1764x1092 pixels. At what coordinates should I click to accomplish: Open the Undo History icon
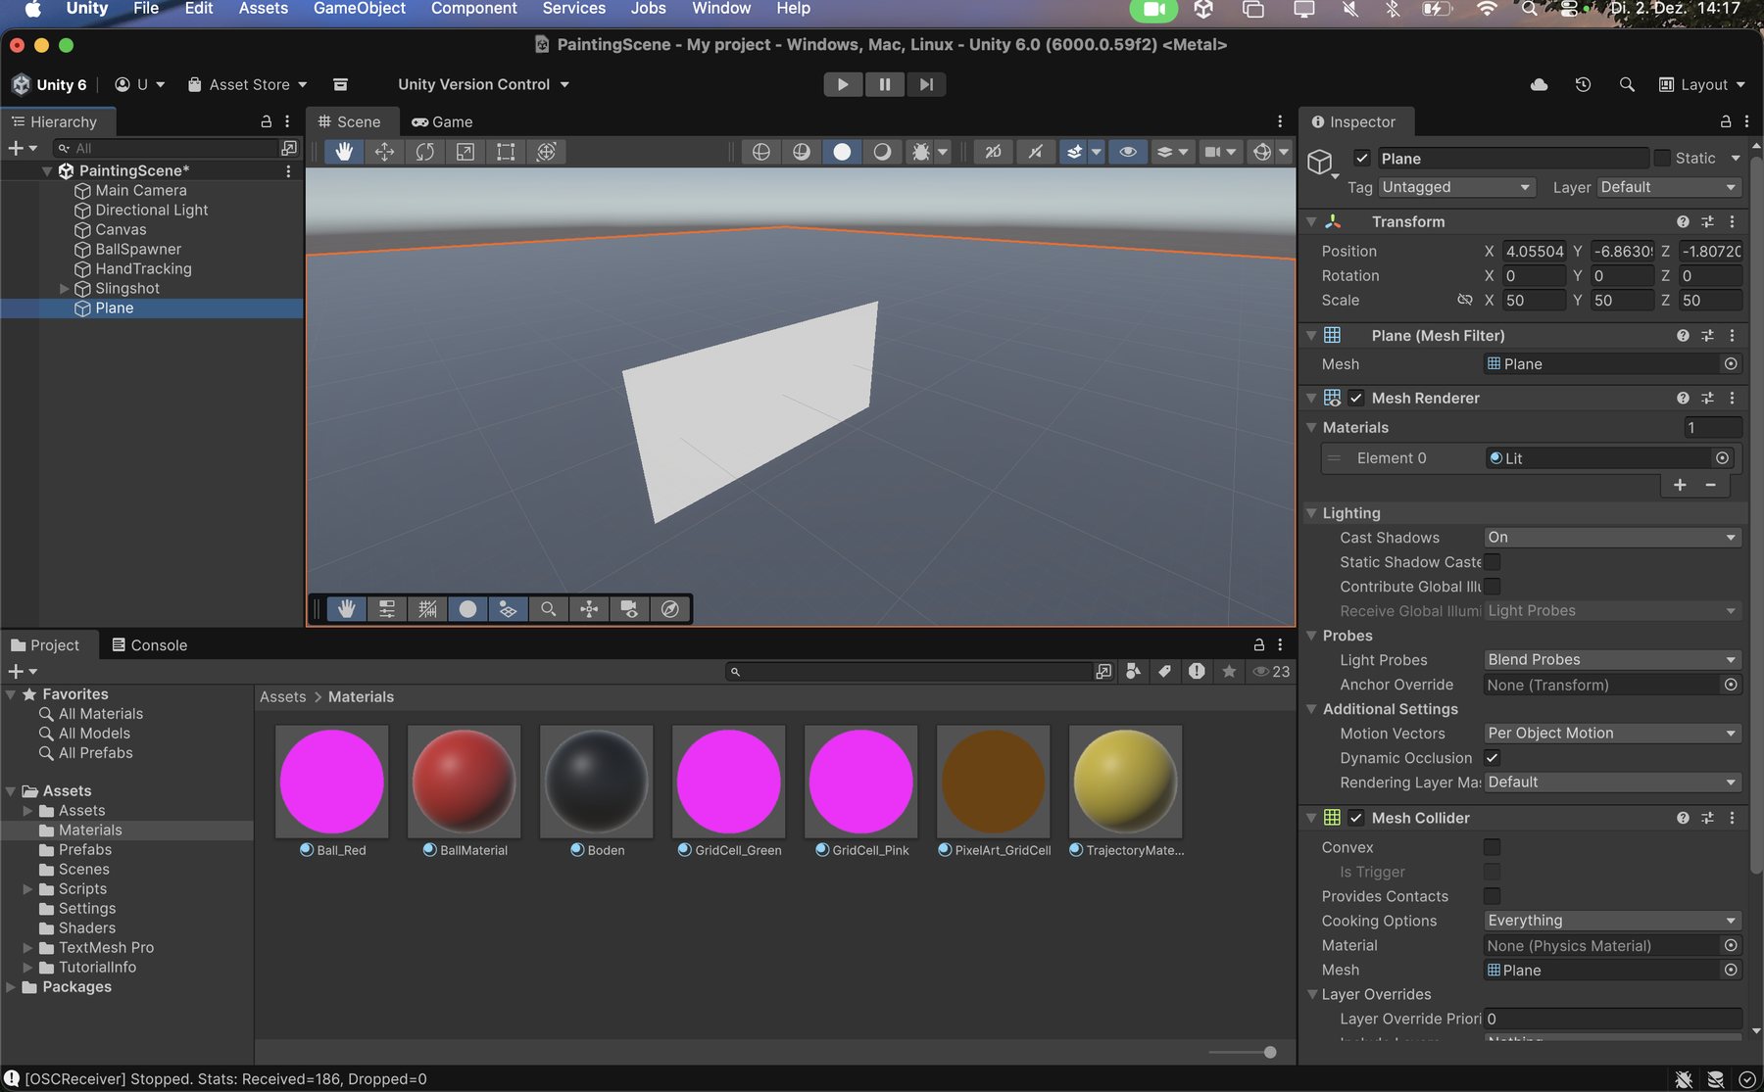pyautogui.click(x=1583, y=84)
